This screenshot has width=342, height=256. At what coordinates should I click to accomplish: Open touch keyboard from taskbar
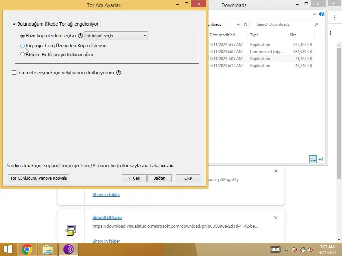coord(275,249)
